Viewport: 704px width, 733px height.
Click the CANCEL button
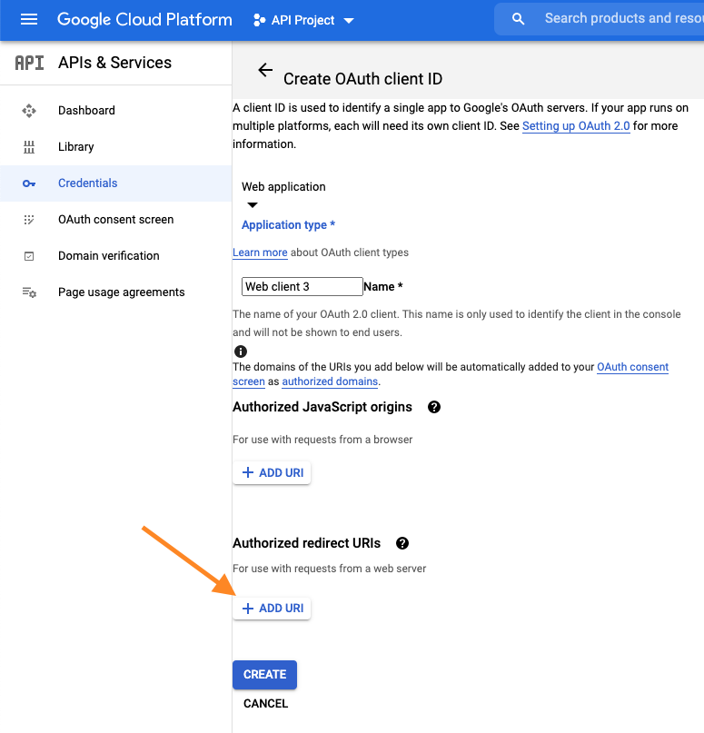click(x=265, y=704)
